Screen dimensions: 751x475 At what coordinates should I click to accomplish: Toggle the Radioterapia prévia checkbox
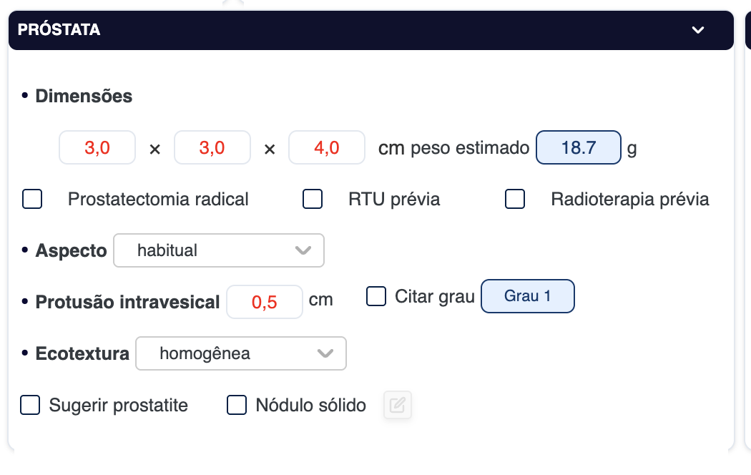(x=515, y=199)
